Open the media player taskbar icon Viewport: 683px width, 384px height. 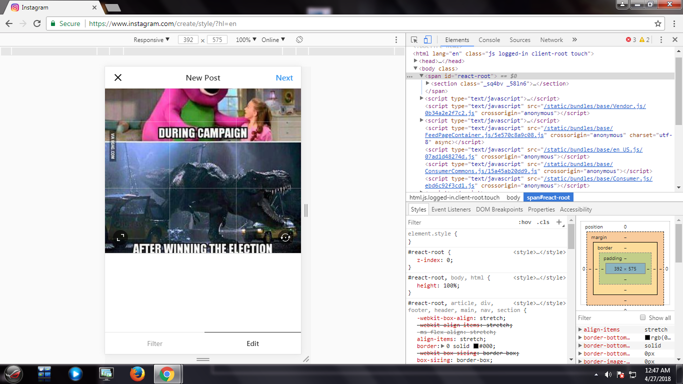(x=75, y=374)
